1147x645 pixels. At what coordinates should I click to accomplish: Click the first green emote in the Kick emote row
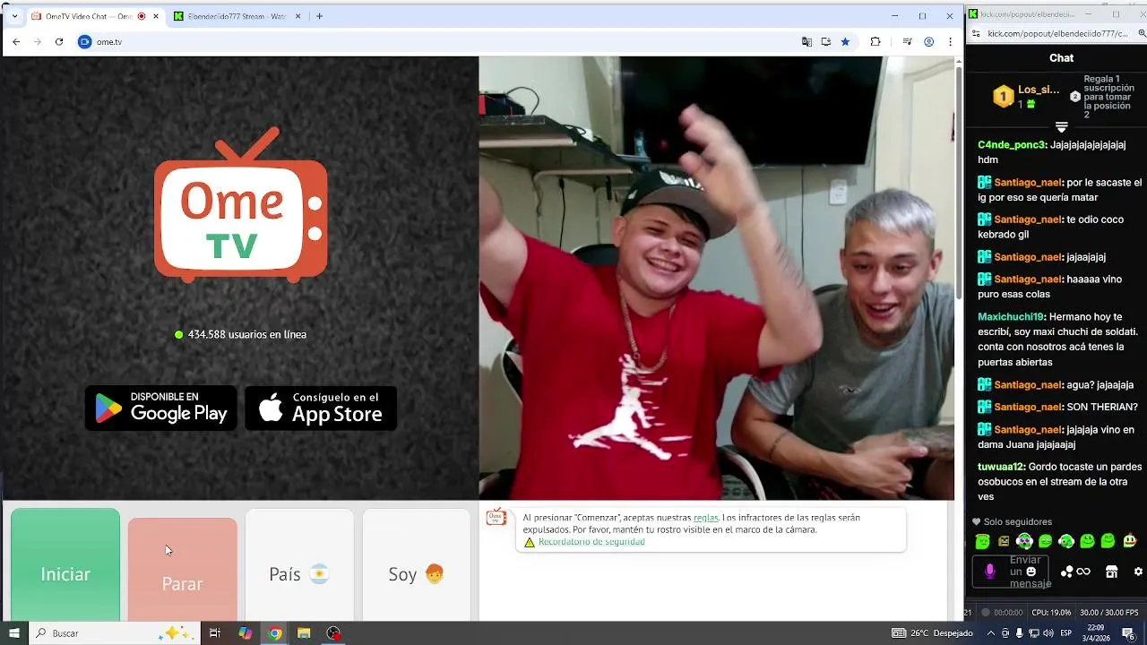(982, 541)
